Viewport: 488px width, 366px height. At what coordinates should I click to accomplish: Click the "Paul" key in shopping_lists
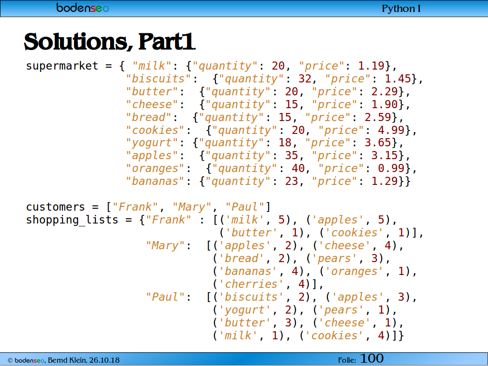(x=165, y=296)
